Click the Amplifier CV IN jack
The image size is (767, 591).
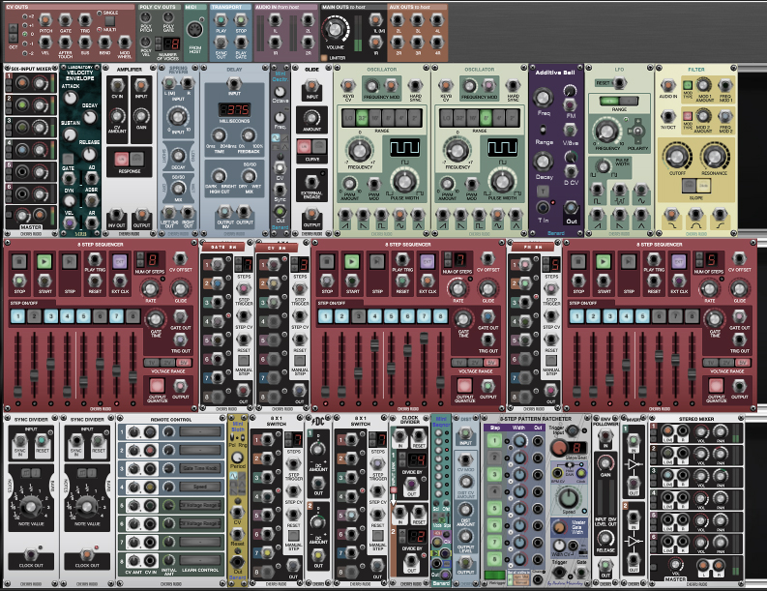tap(117, 86)
